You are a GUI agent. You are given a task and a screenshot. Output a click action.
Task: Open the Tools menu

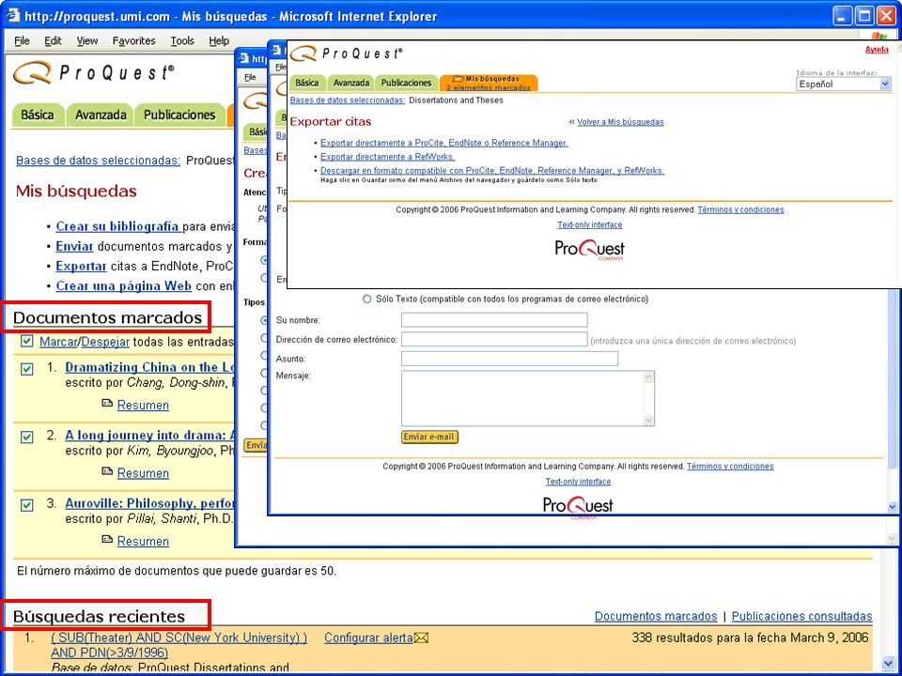(181, 40)
